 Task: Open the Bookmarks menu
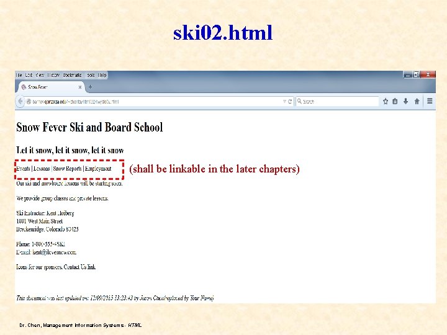pos(72,75)
